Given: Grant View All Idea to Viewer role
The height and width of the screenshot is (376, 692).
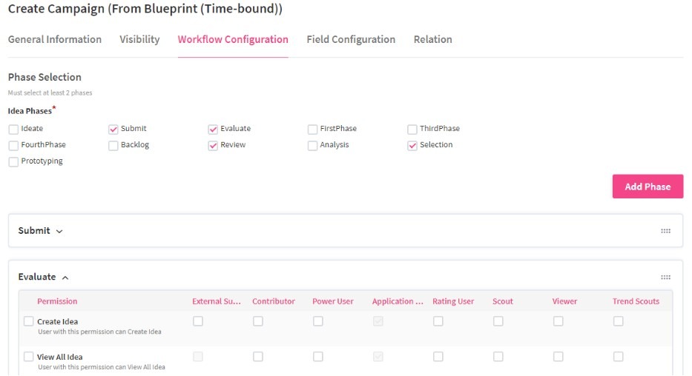Looking at the screenshot, I should pos(558,357).
